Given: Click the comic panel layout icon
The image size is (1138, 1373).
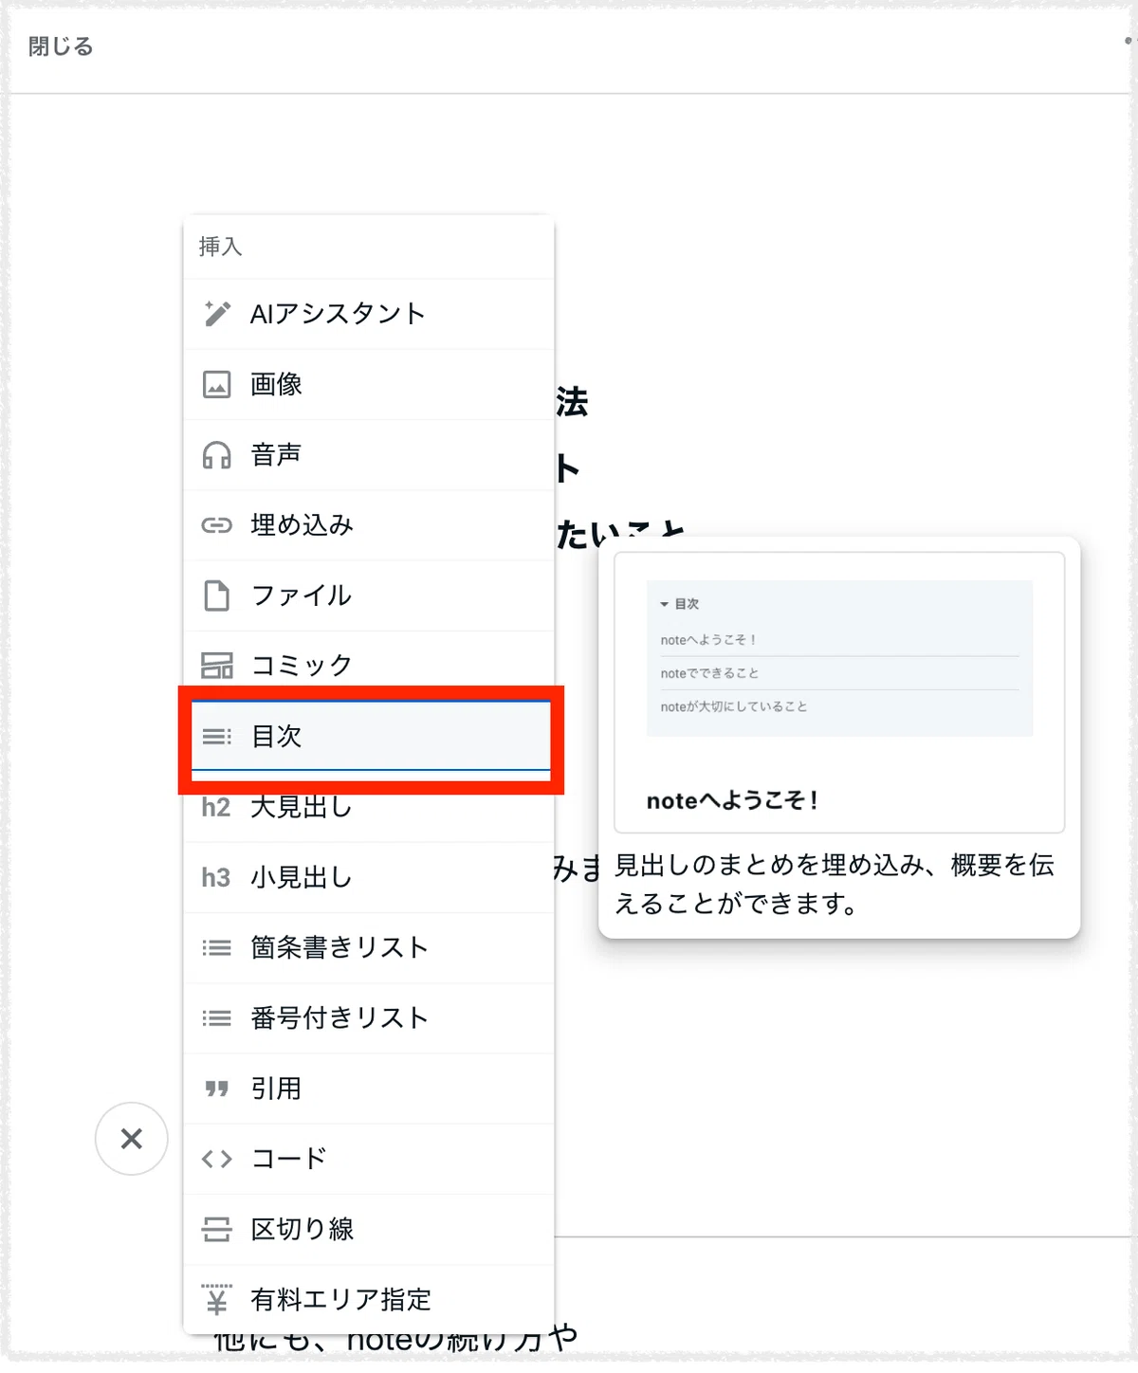Looking at the screenshot, I should click(x=217, y=666).
